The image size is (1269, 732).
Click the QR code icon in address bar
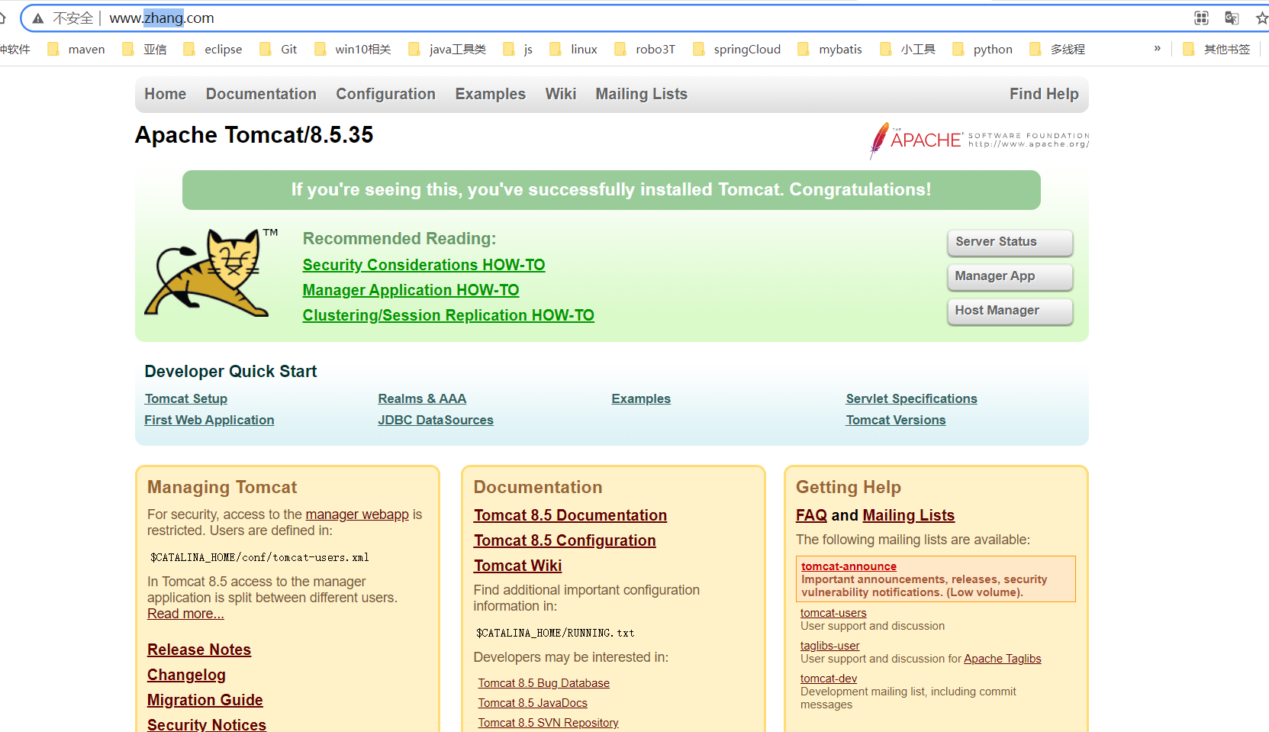[x=1202, y=18]
